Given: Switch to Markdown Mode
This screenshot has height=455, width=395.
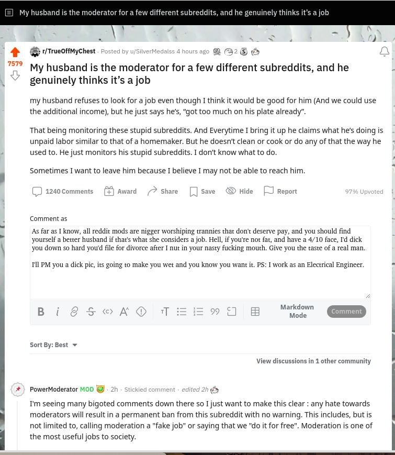Looking at the screenshot, I should tap(297, 311).
